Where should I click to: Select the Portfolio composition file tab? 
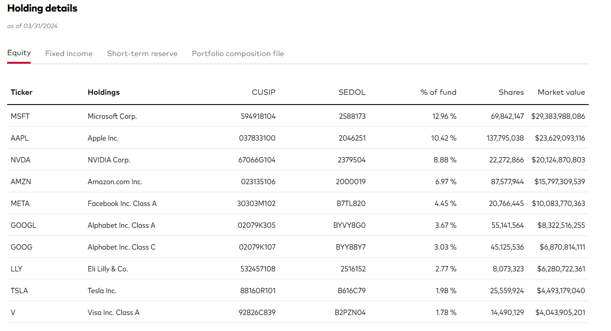(x=238, y=53)
